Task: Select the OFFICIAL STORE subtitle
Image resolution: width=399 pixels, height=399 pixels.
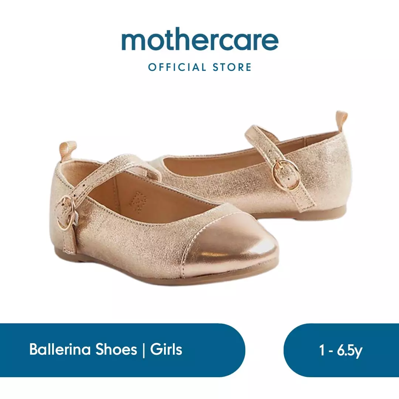Action: point(200,67)
